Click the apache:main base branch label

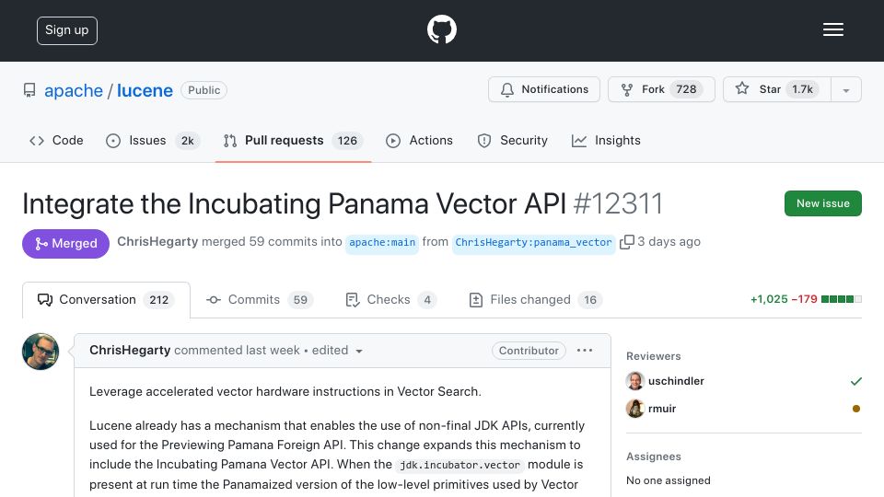(x=381, y=242)
